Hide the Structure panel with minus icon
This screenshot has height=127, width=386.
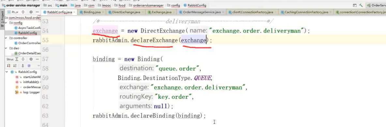(x=37, y=59)
